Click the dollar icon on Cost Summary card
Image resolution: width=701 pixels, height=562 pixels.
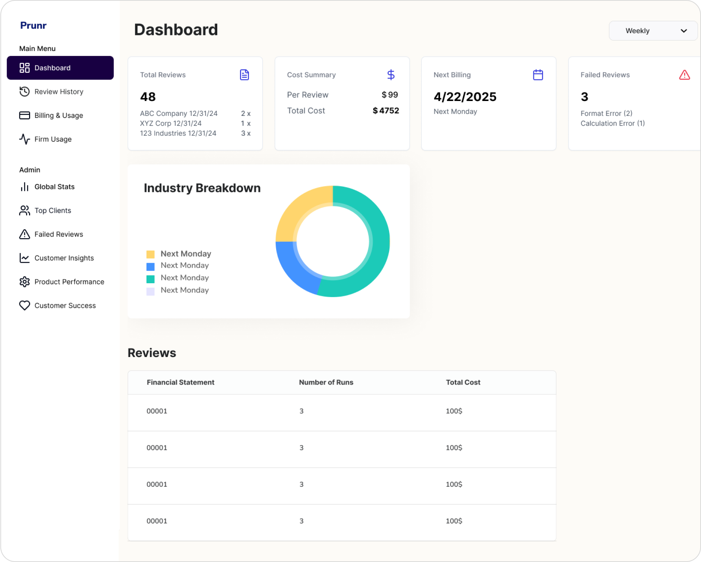tap(391, 75)
